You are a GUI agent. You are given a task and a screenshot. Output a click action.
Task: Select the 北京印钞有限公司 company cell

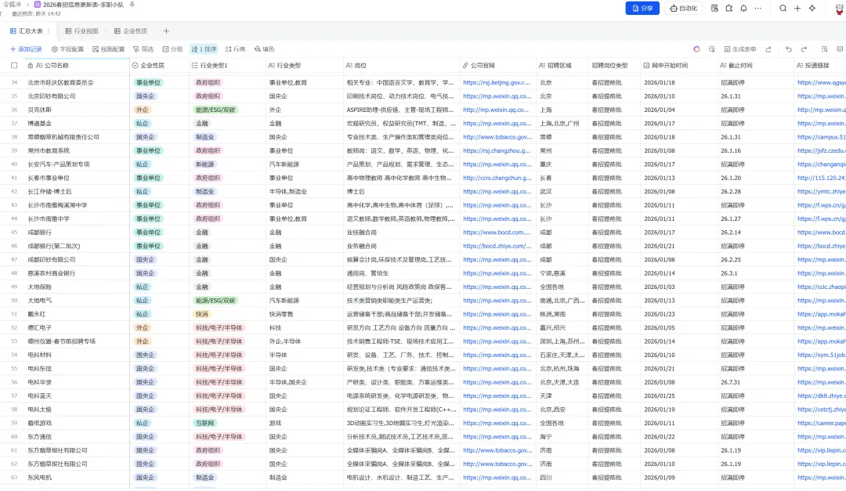coord(75,96)
